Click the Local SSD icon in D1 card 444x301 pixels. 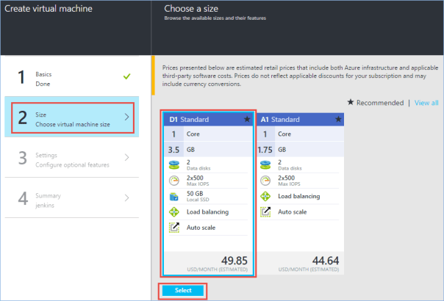173,196
